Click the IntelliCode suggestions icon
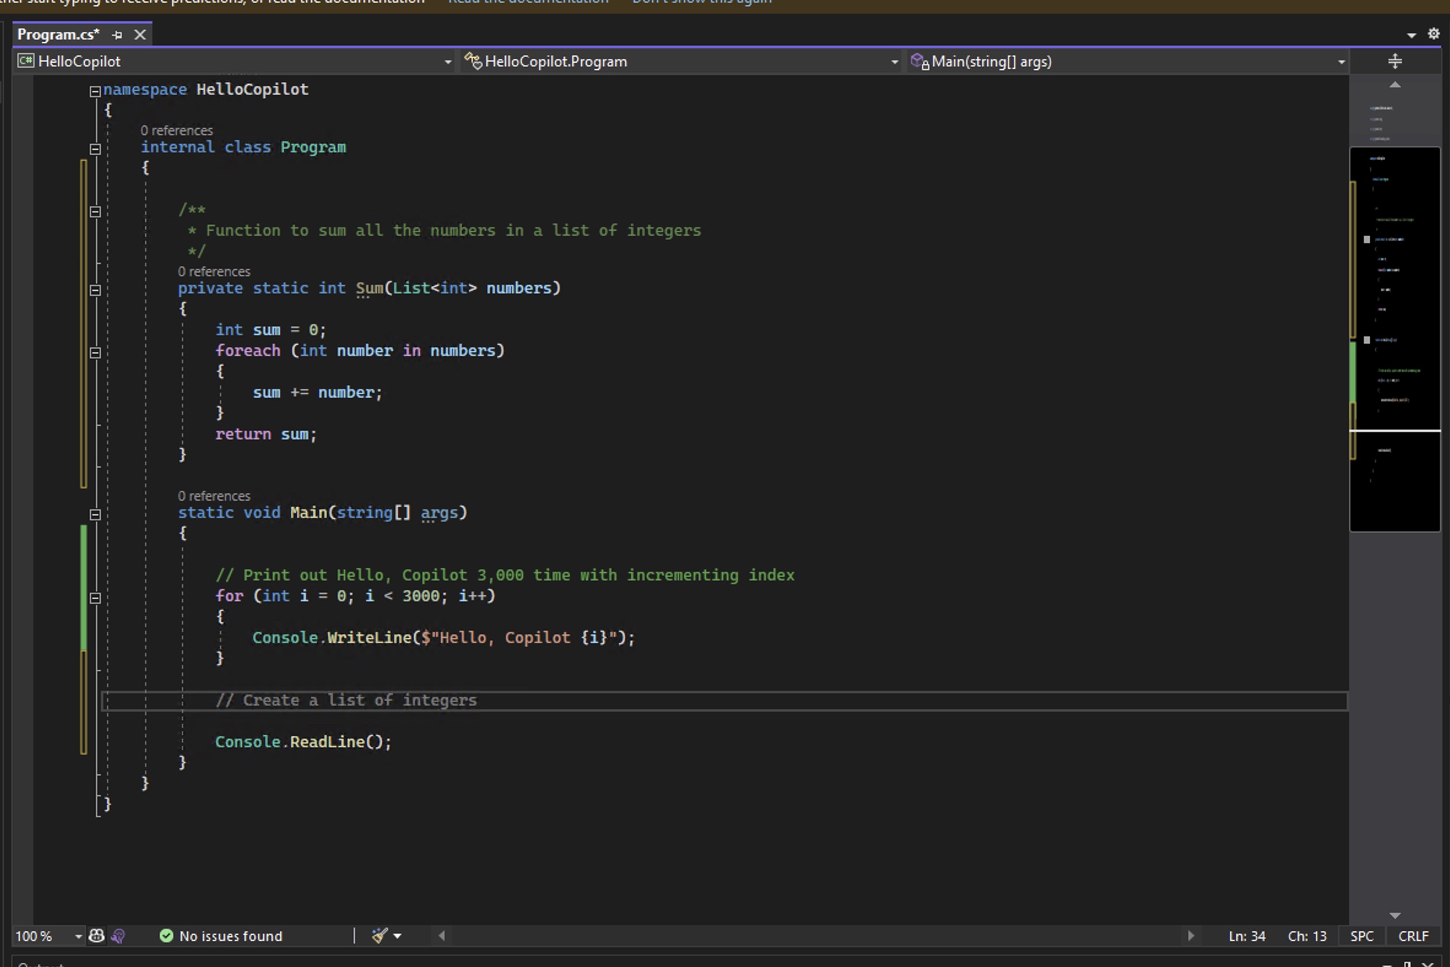 118,936
